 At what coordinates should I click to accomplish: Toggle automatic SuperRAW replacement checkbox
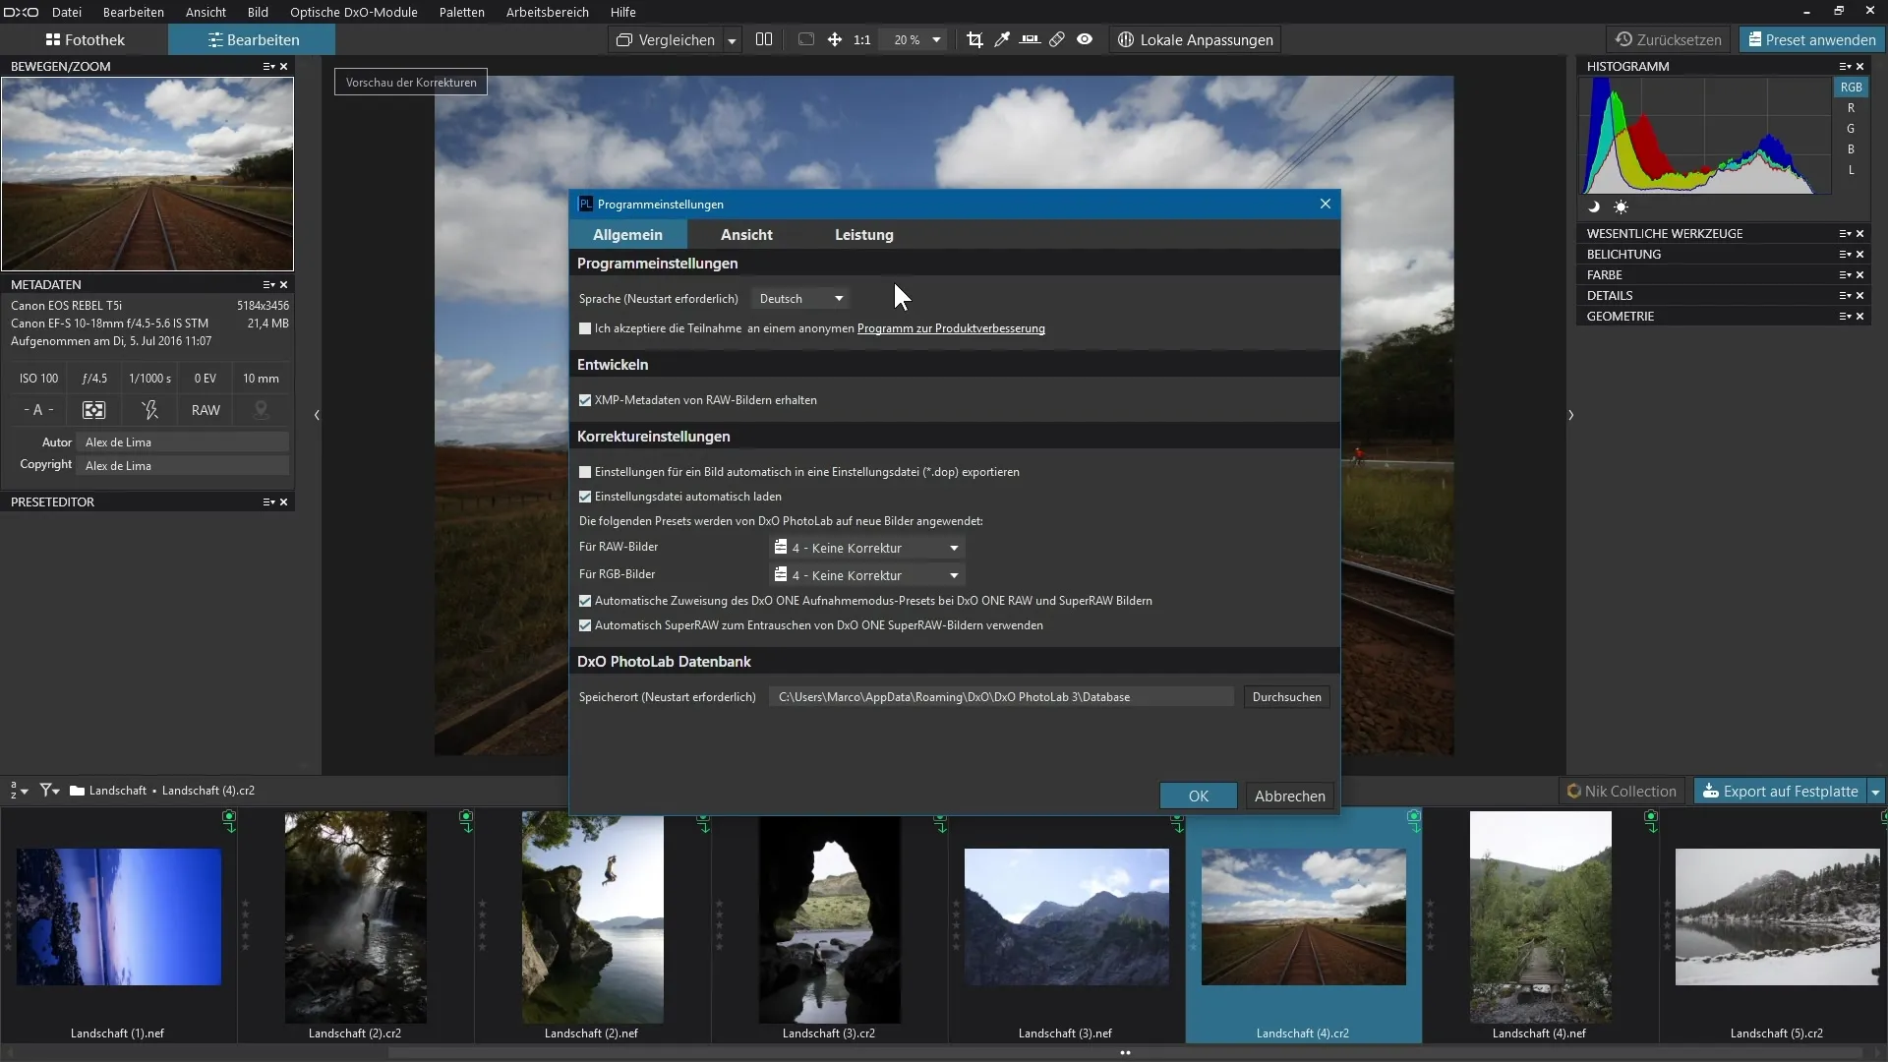pyautogui.click(x=585, y=625)
